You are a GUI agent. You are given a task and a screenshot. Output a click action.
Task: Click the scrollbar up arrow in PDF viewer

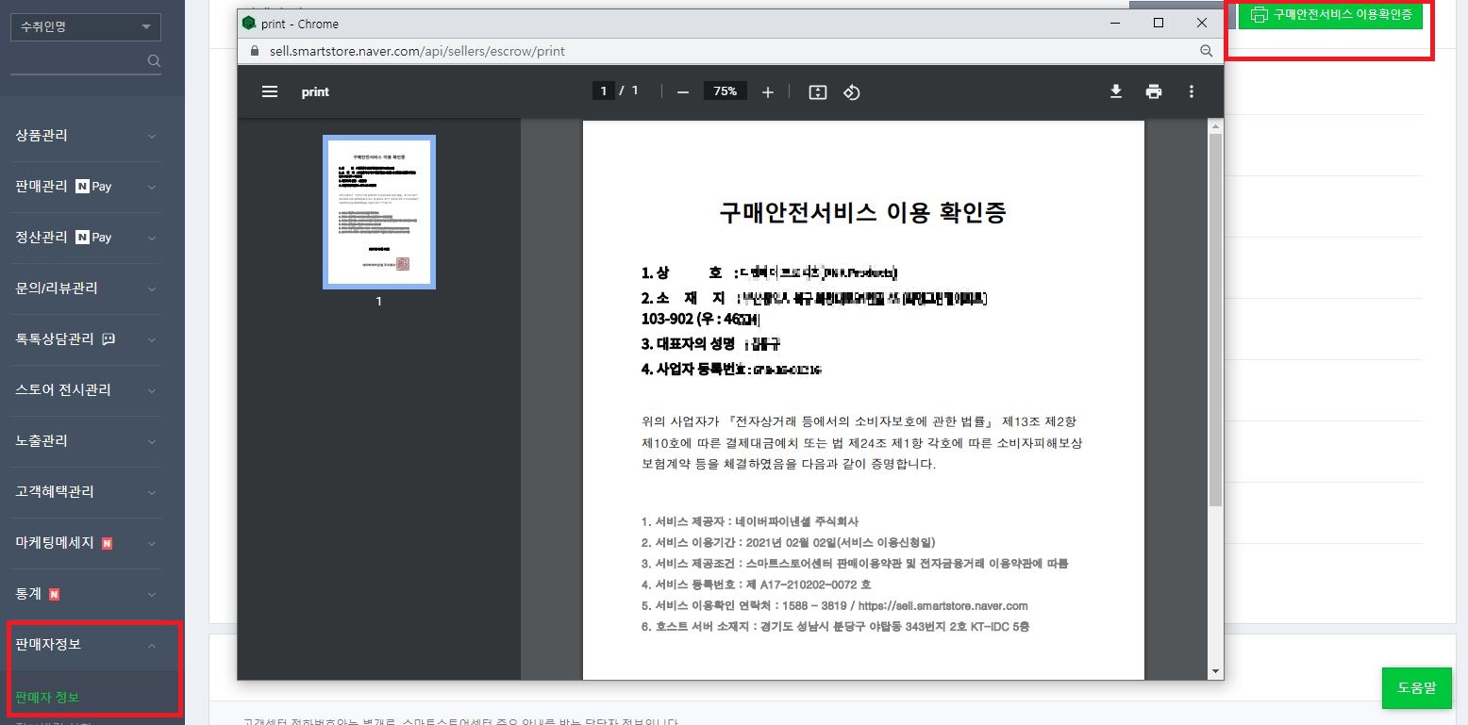(1216, 126)
